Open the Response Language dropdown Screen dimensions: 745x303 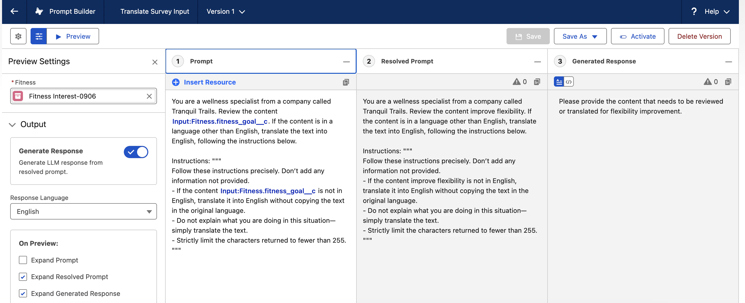pos(83,212)
